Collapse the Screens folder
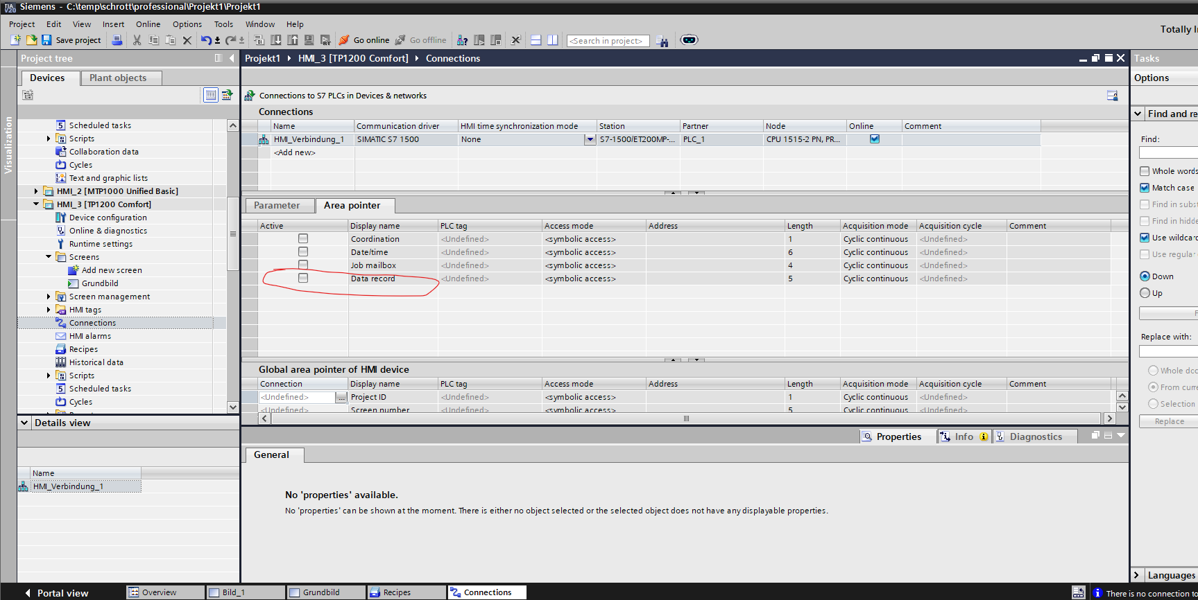The image size is (1198, 600). coord(49,257)
